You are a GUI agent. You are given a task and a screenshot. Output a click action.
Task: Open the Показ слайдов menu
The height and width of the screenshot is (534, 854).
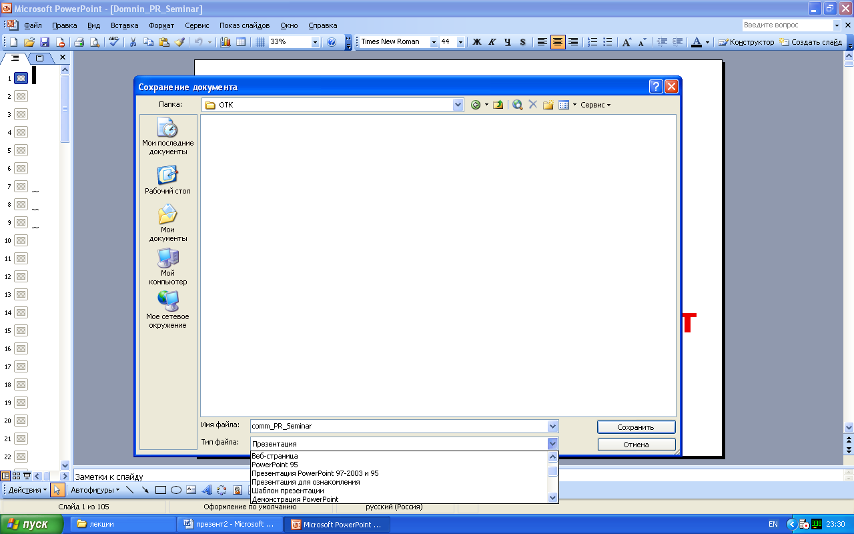pyautogui.click(x=245, y=25)
